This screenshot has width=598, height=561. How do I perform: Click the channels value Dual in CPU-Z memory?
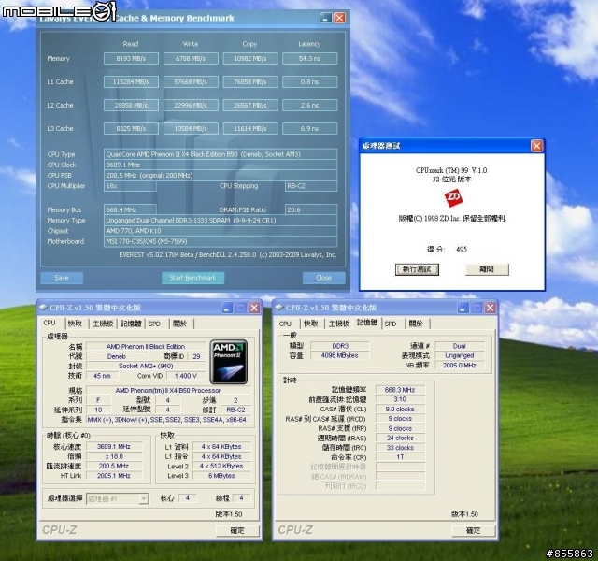tap(460, 346)
